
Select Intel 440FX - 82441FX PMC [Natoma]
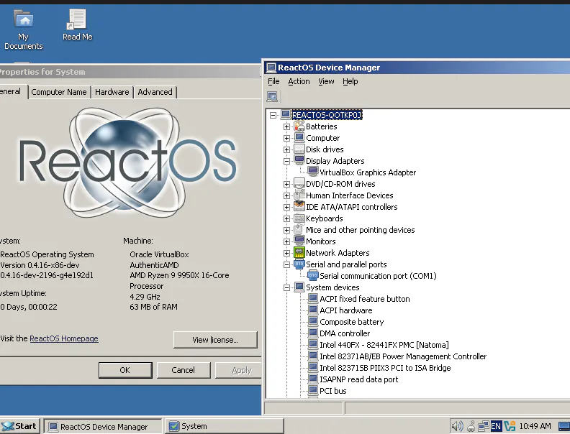[x=384, y=345]
